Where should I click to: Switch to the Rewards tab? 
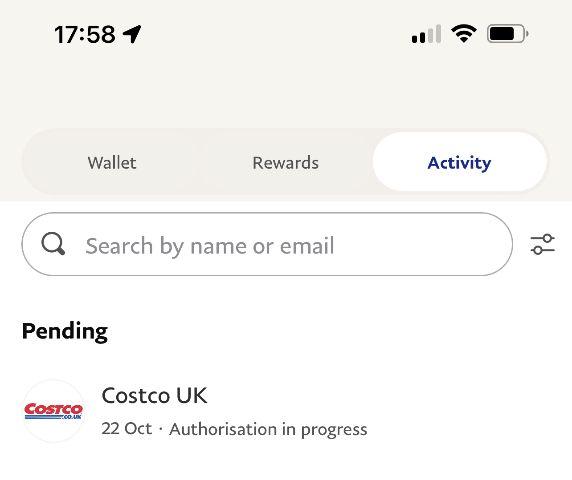(286, 162)
